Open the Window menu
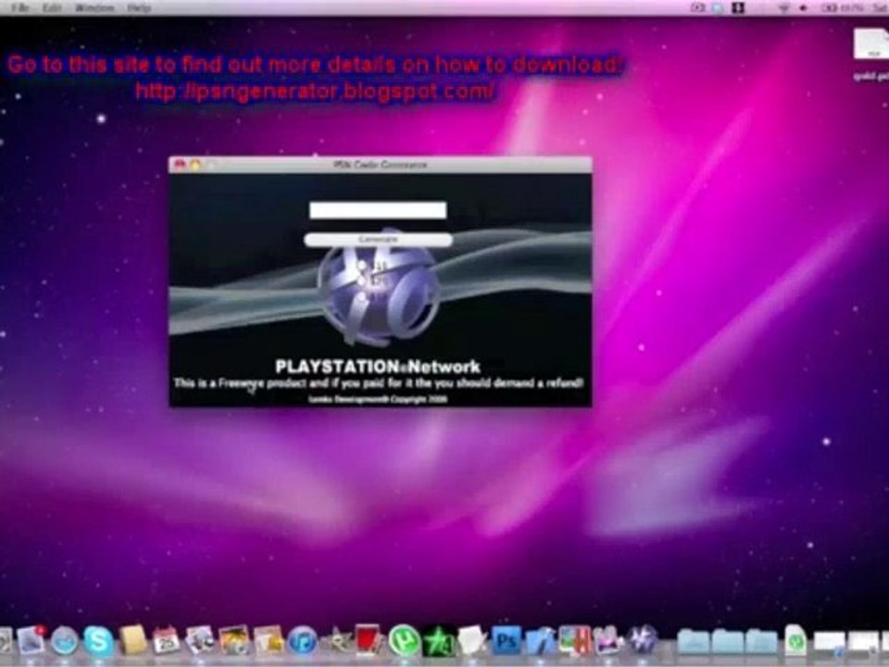This screenshot has width=889, height=667. tap(94, 8)
